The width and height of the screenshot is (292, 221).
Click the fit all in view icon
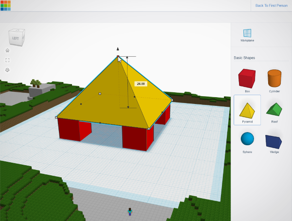(8, 60)
